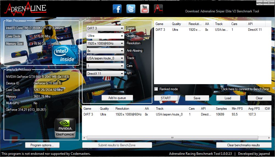275x157 pixels.
Task: Click Clear benchmarks results button
Action: point(244,145)
